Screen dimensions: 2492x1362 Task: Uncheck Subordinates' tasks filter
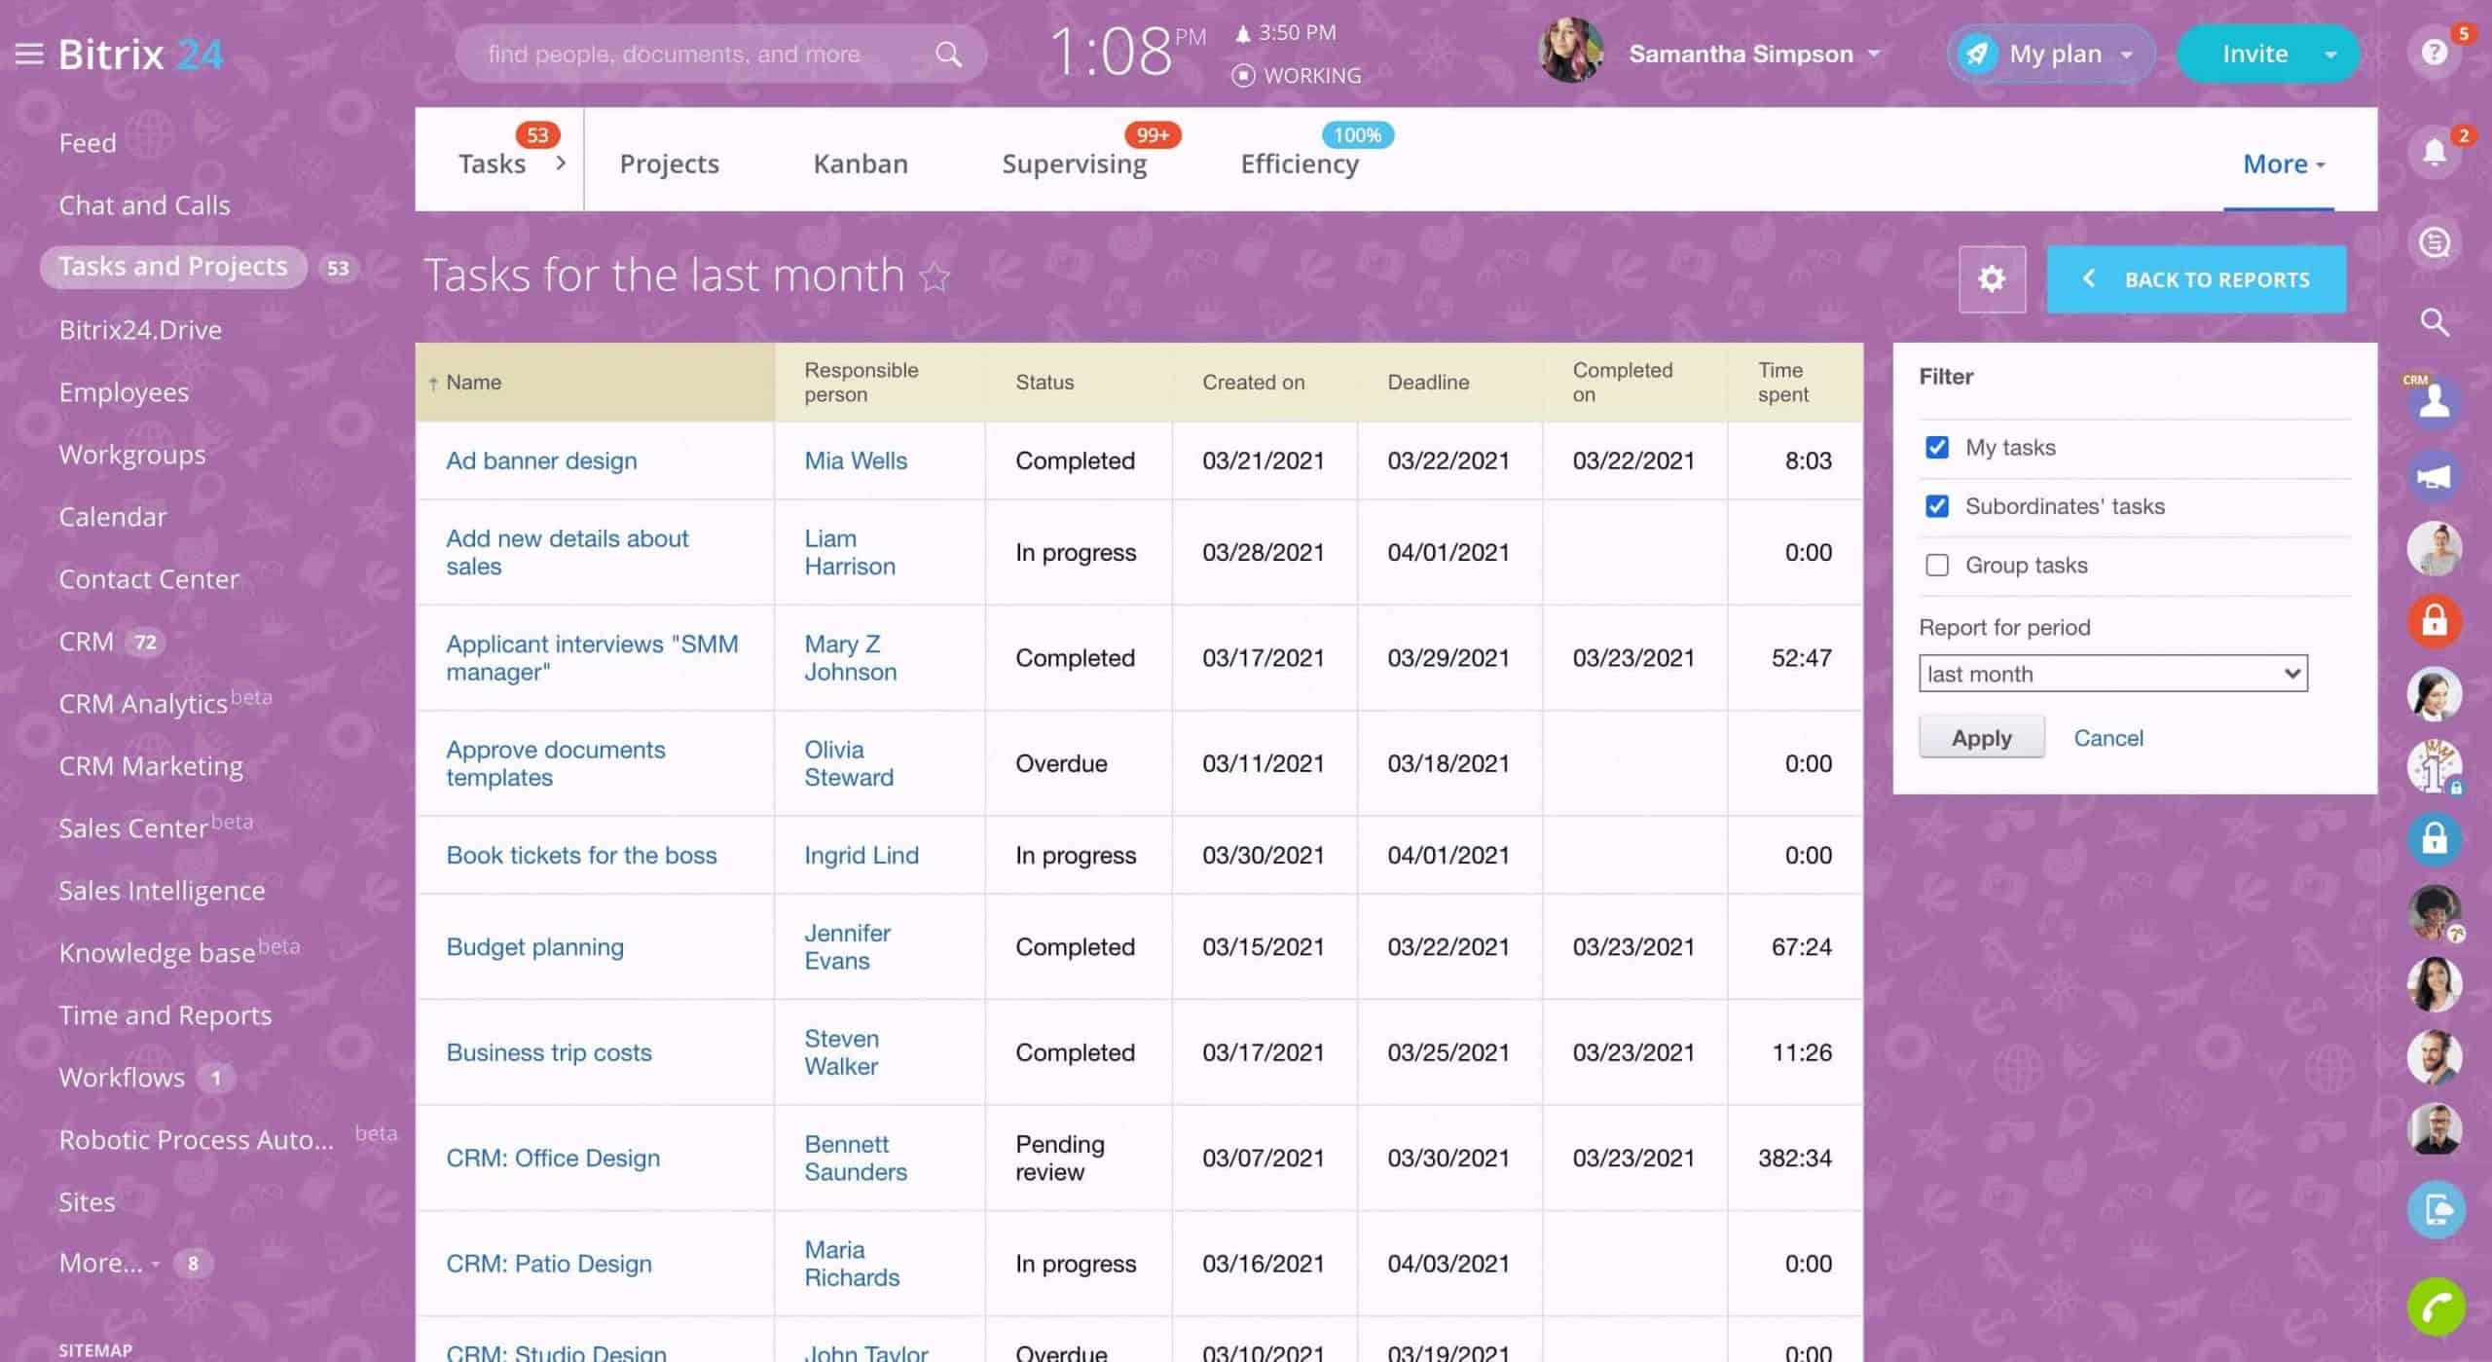pos(1937,506)
